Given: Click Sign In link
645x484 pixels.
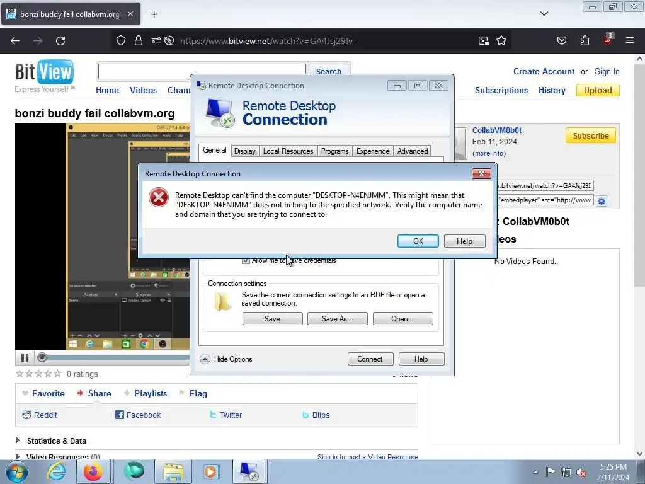Looking at the screenshot, I should coord(607,71).
